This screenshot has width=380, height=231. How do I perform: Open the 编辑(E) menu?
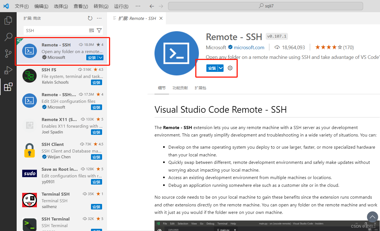click(x=41, y=6)
